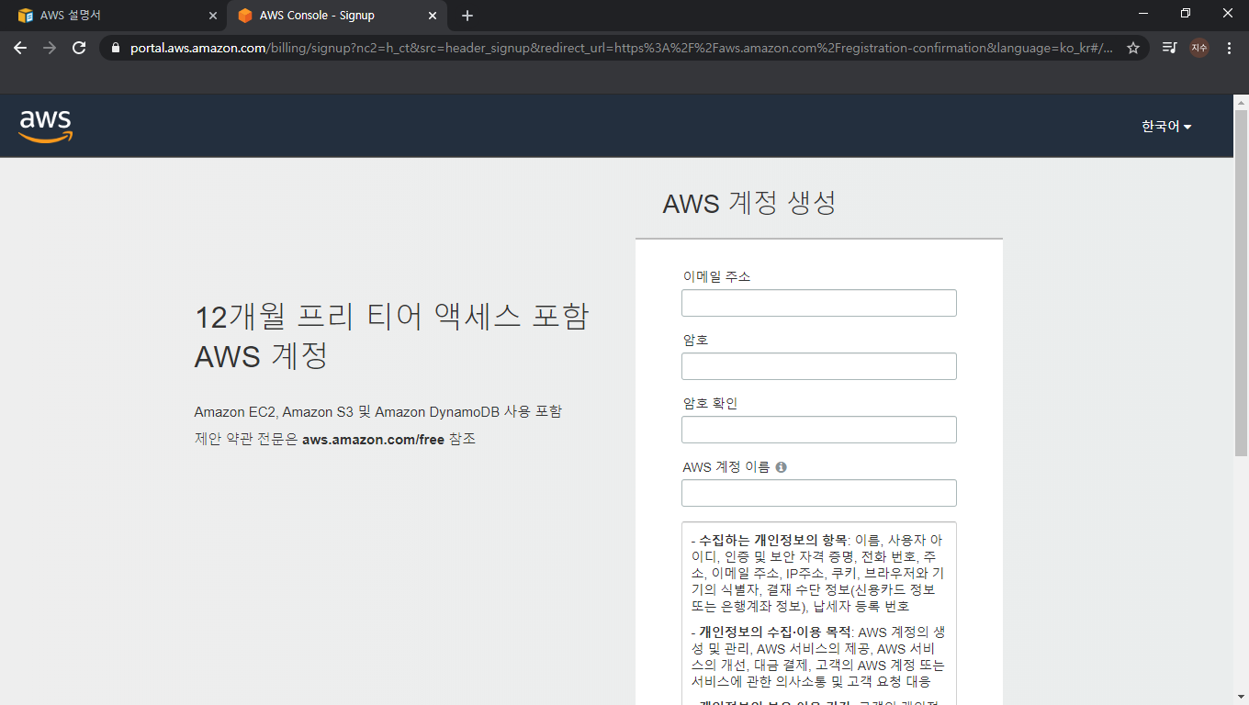Click the address bar URL

coord(622,48)
